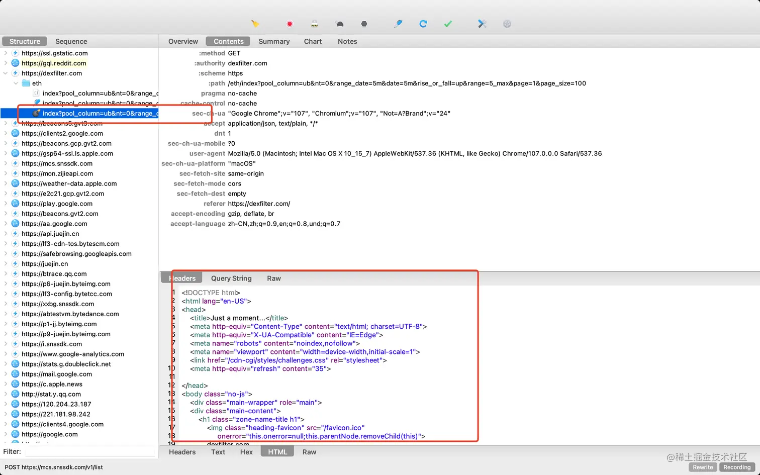Click the icon beside http://stat.y.qq.com
The image size is (760, 475).
click(15, 395)
